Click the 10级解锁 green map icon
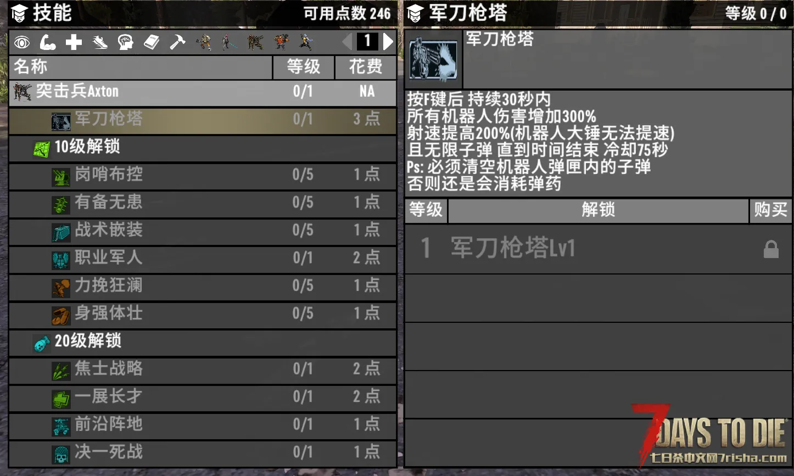Screen dimensions: 794x476 click(x=41, y=149)
